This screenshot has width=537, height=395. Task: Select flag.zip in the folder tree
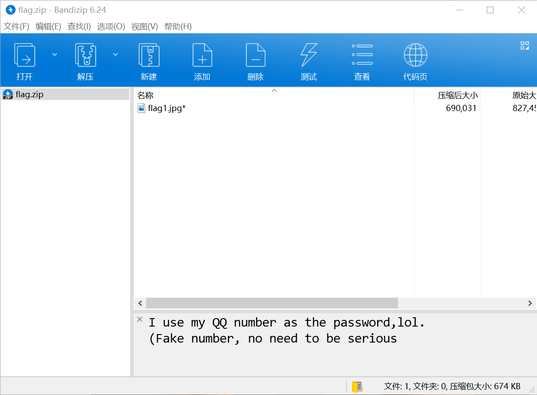pos(29,94)
